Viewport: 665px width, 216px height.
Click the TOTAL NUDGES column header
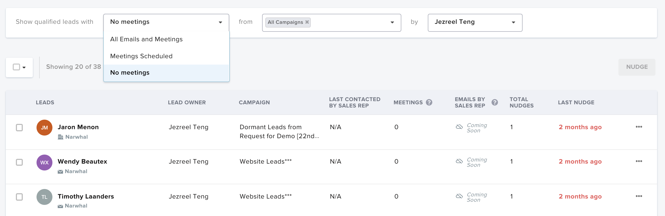tap(522, 102)
